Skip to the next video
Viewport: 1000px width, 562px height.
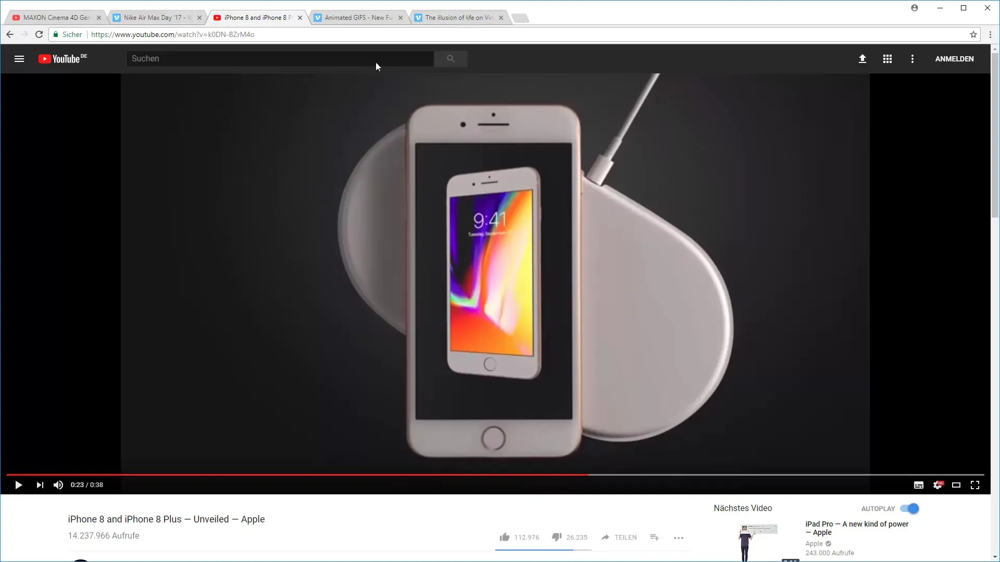(x=40, y=485)
